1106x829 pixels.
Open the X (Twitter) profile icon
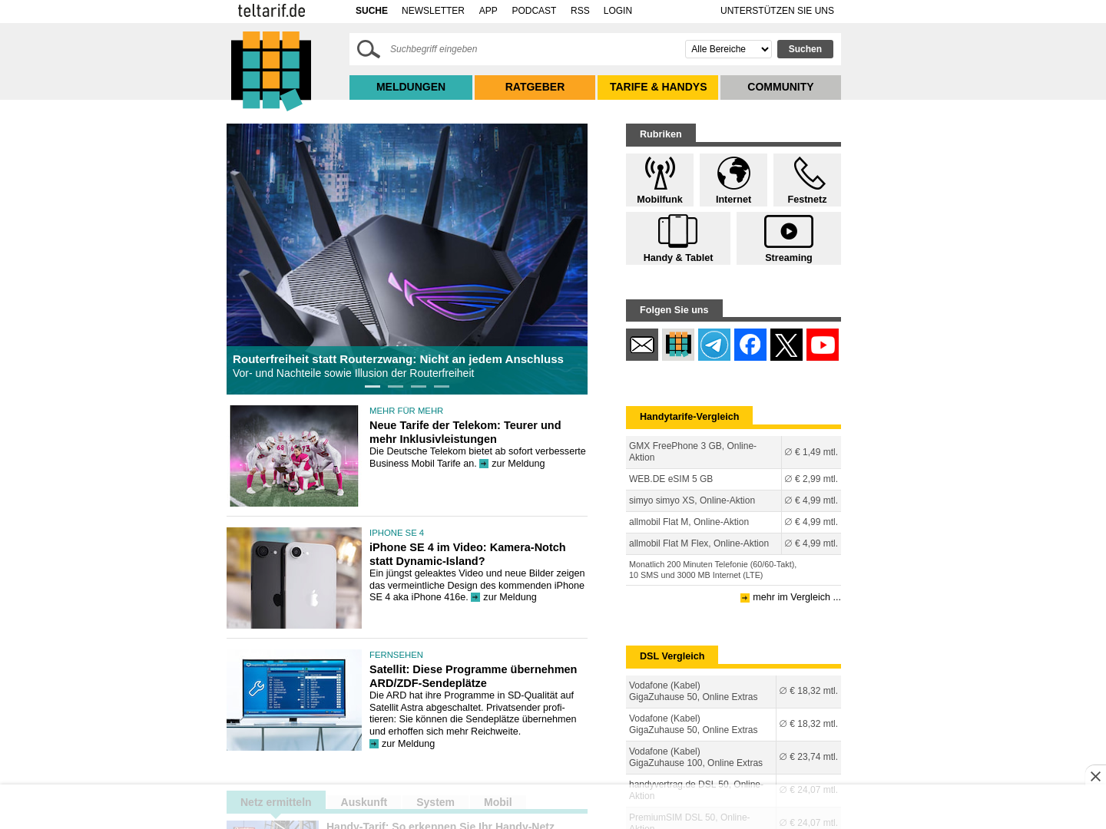coord(786,345)
